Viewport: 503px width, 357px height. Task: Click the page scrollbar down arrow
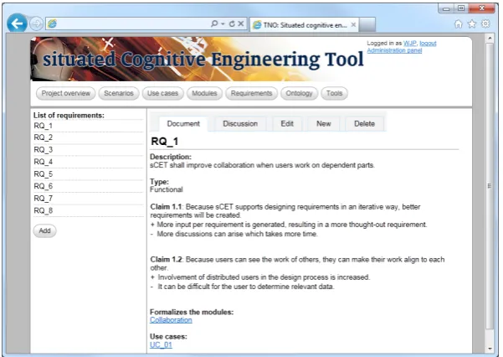(x=490, y=349)
